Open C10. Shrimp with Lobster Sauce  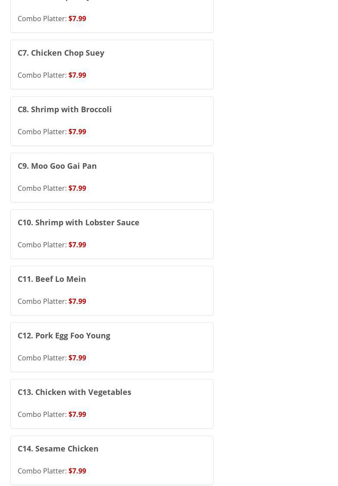point(78,222)
